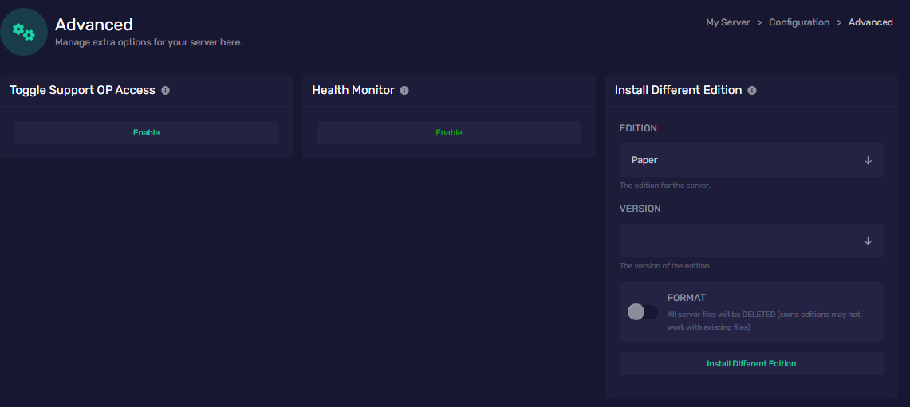This screenshot has width=910, height=407.
Task: Enable Support OP Access
Action: tap(146, 133)
